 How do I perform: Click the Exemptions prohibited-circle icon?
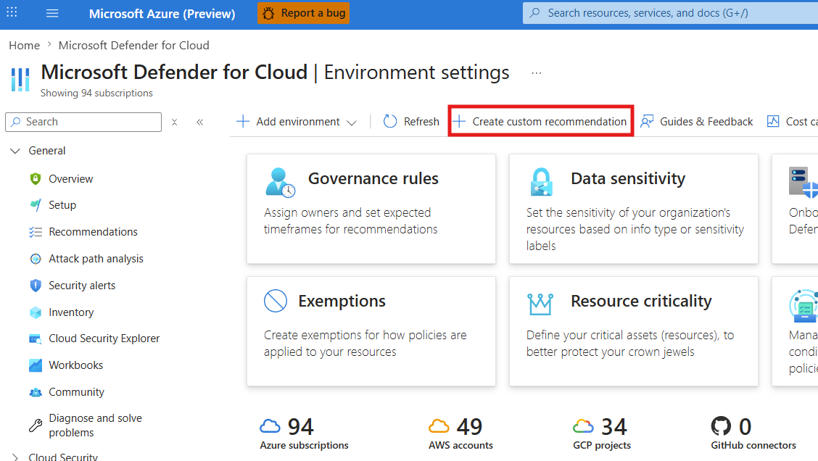coord(276,301)
